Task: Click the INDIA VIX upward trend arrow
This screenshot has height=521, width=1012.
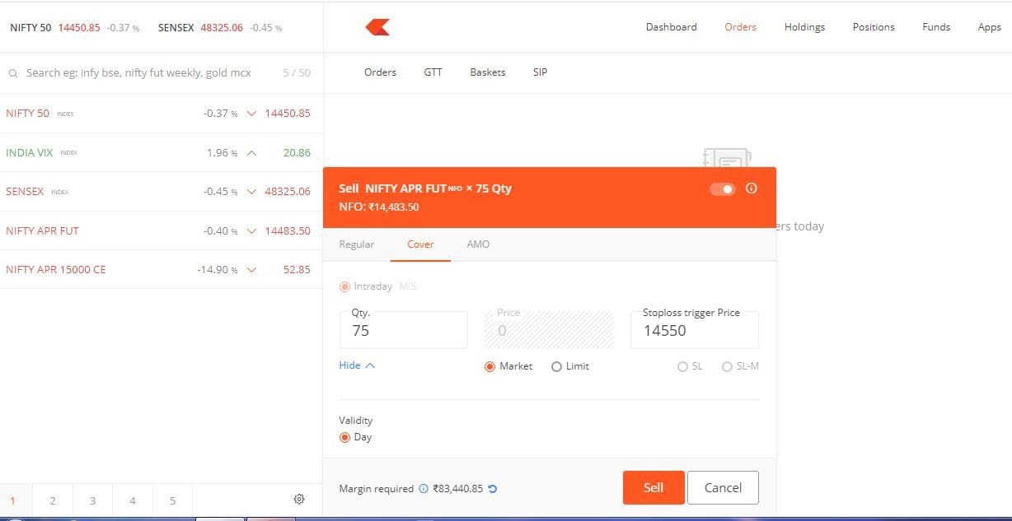Action: 251,152
